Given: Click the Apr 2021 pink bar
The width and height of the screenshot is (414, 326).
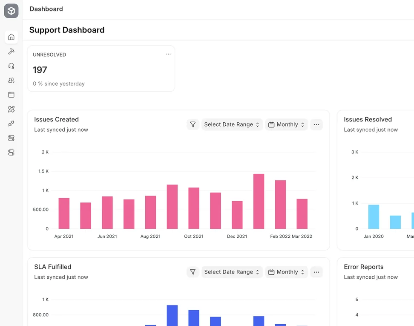Looking at the screenshot, I should point(64,213).
